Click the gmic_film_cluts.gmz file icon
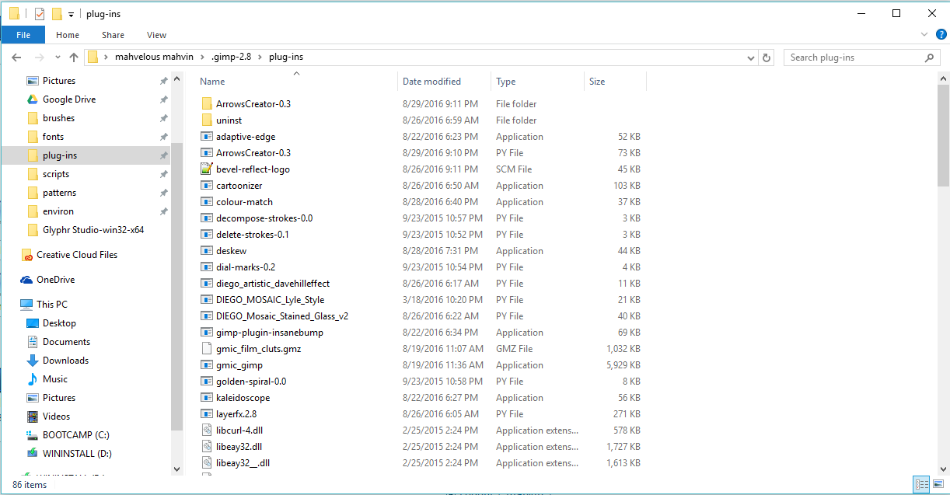The height and width of the screenshot is (495, 950). (x=206, y=349)
